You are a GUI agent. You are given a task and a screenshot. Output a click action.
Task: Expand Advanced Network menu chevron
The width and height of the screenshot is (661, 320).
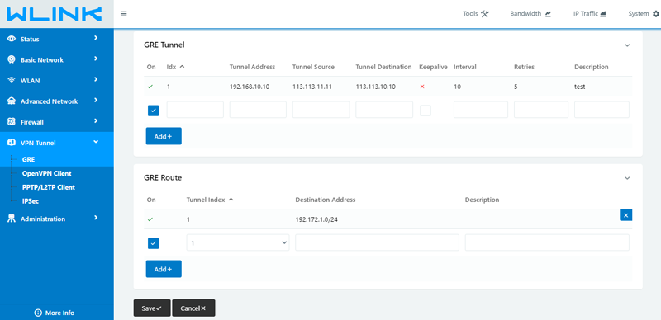(x=96, y=101)
